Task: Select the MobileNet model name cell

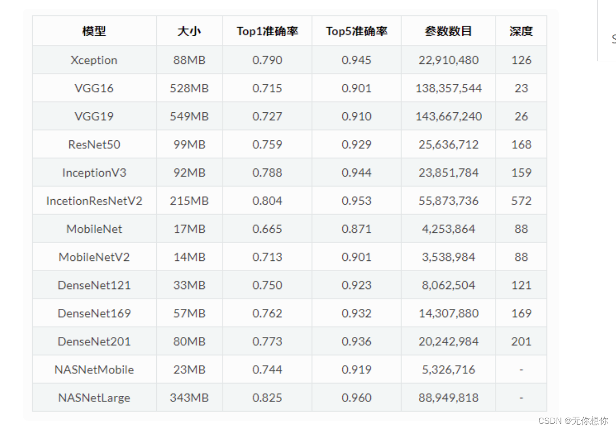Action: (x=94, y=229)
